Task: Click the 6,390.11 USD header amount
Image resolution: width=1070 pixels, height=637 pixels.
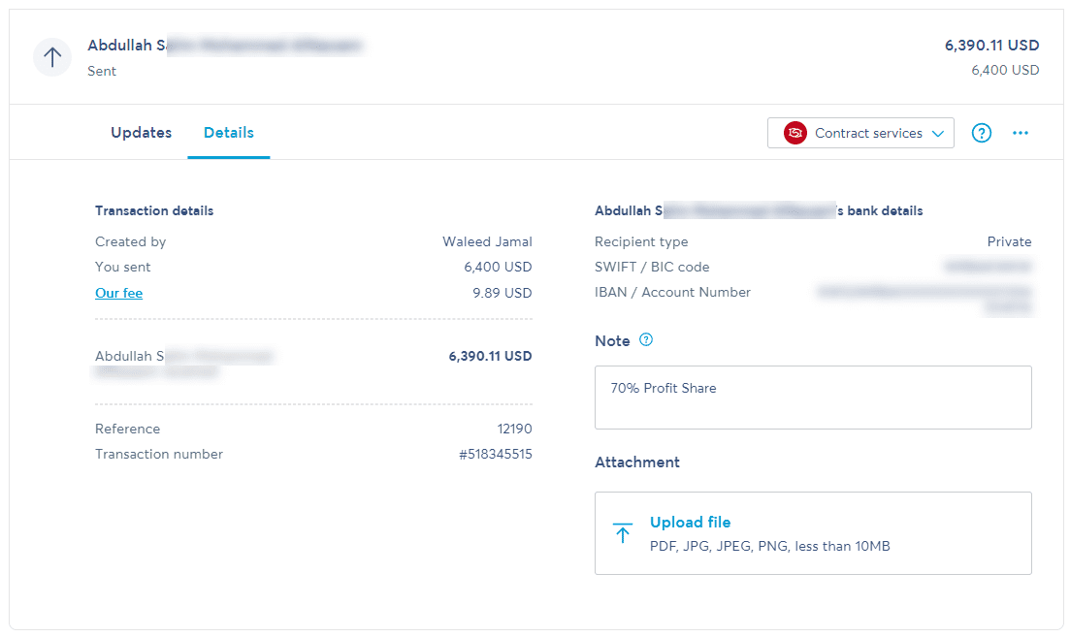Action: click(x=991, y=46)
